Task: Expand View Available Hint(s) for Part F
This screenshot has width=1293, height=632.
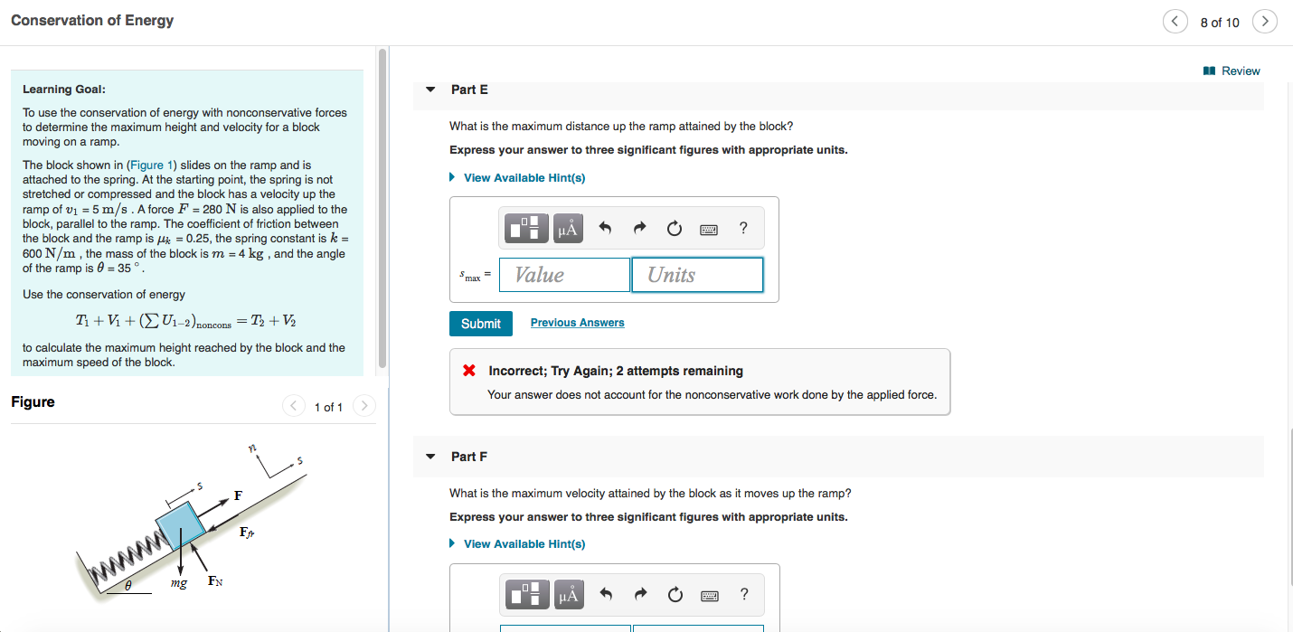Action: click(524, 543)
